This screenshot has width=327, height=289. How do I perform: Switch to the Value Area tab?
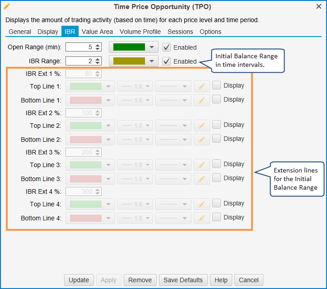tap(97, 32)
